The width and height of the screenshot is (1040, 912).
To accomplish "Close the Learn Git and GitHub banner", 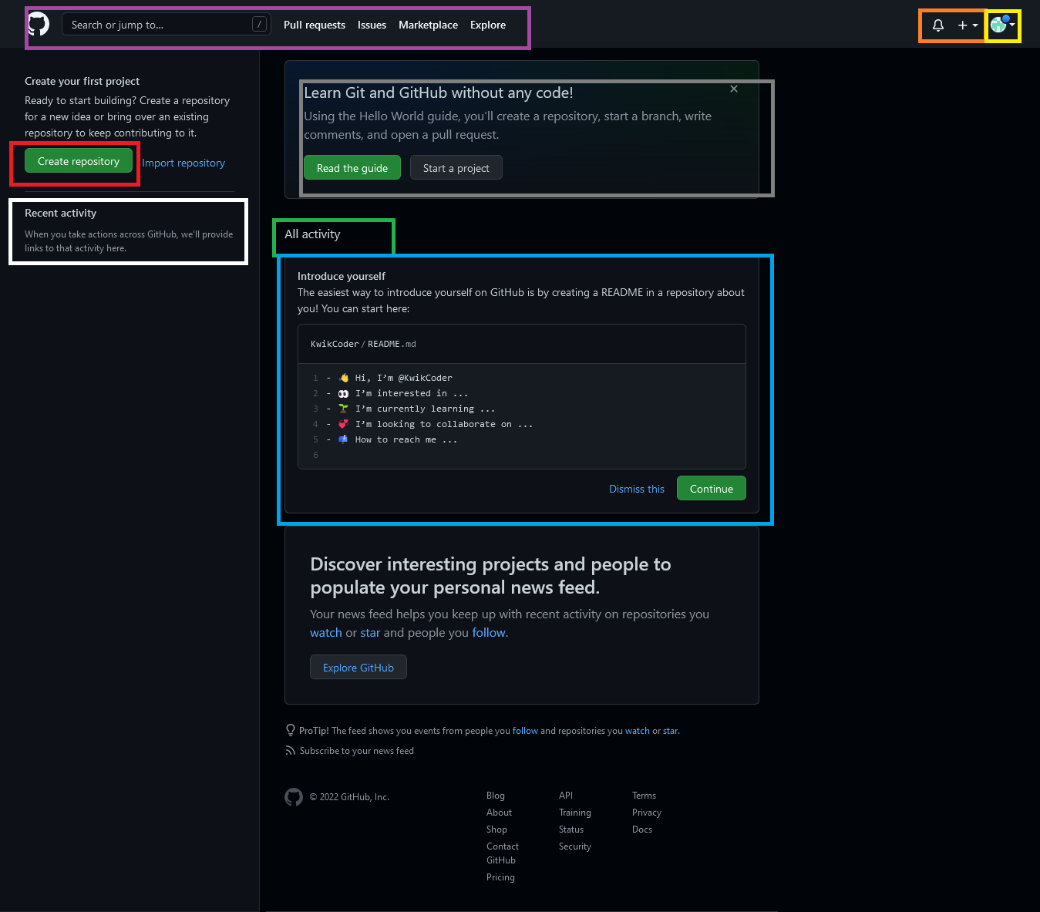I will (734, 89).
